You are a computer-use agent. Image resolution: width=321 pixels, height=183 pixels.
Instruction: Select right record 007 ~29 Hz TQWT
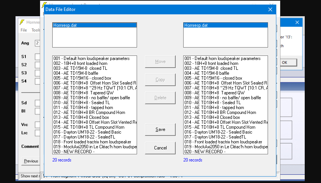pos(225,88)
